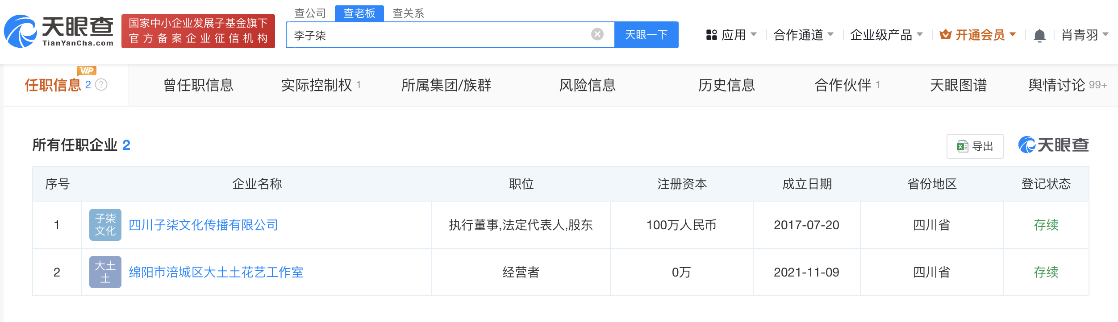Viewport: 1118px width, 322px height.
Task: Click 存续 status in the 大土土 row
Action: (x=1046, y=272)
